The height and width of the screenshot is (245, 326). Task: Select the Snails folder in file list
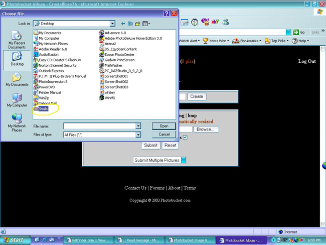(43, 108)
